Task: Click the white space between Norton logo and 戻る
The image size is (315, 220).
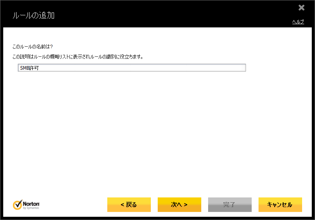Action: [73, 205]
